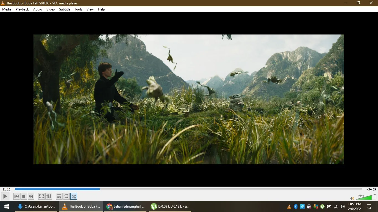The width and height of the screenshot is (378, 212).
Task: Close the VLC media player window
Action: click(x=371, y=3)
